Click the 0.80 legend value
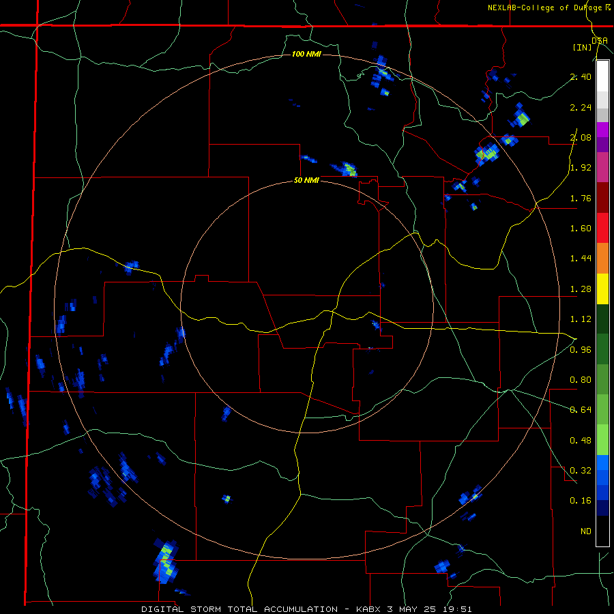Viewport: 614px width, 614px height. (x=581, y=380)
